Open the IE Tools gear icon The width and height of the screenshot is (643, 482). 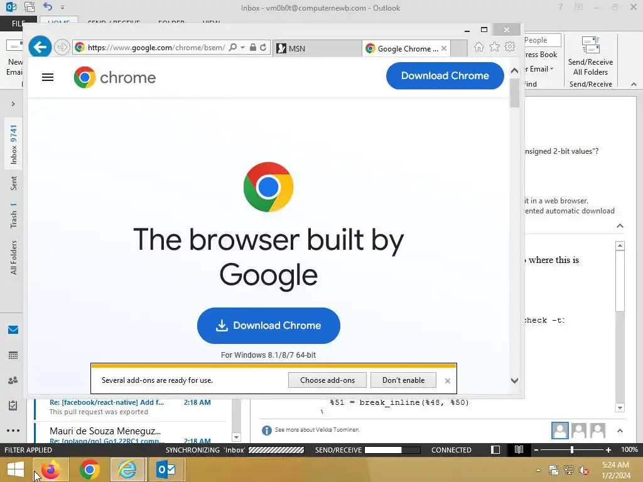pyautogui.click(x=510, y=46)
